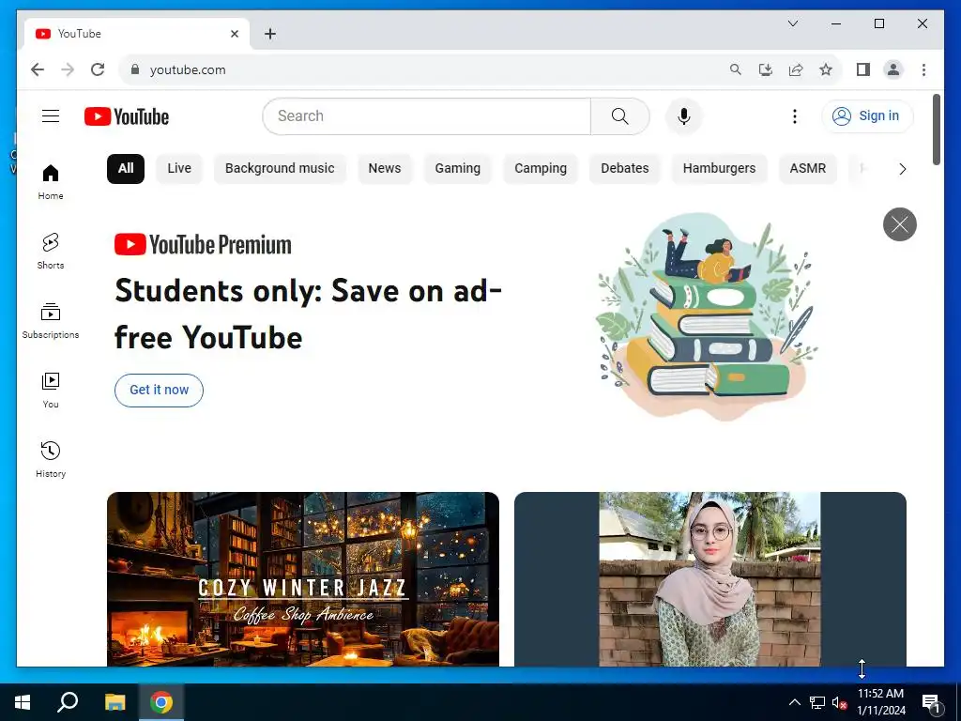Toggle Chrome side panel
The height and width of the screenshot is (721, 961).
(x=863, y=69)
